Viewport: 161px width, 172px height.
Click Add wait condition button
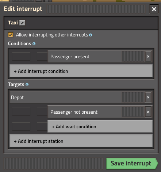tap(100, 126)
